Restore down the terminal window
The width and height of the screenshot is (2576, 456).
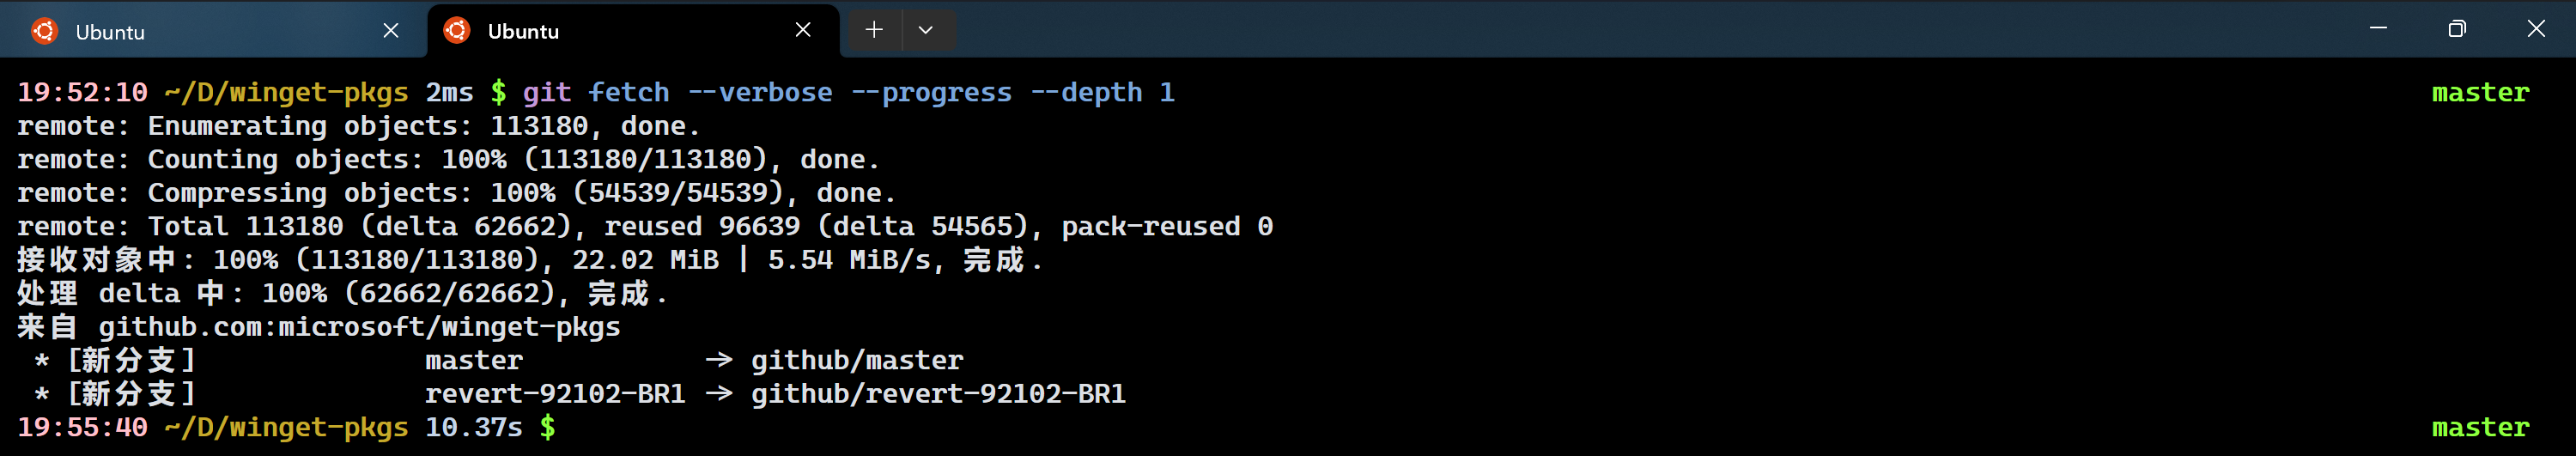(x=2456, y=29)
